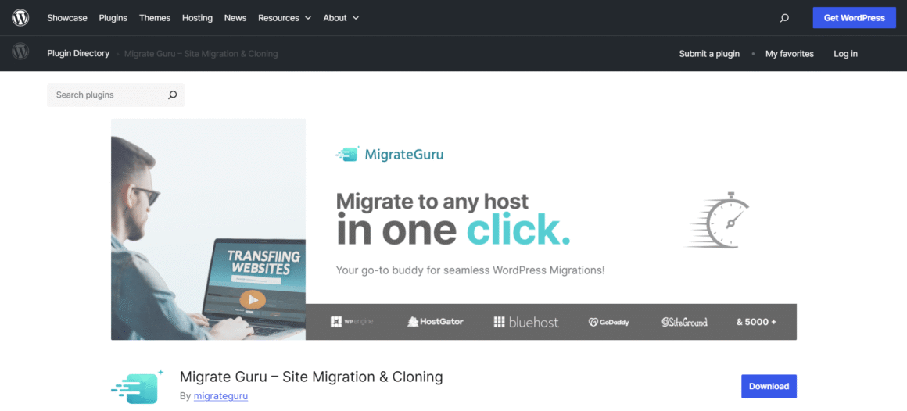Open the News menu item
The height and width of the screenshot is (411, 907).
(235, 18)
